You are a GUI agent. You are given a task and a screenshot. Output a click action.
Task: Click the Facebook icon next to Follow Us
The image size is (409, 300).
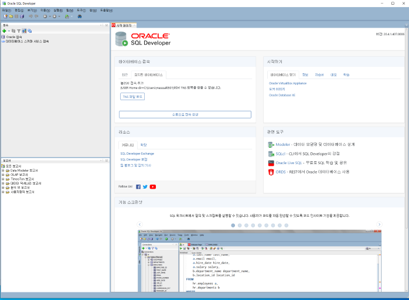click(x=138, y=187)
